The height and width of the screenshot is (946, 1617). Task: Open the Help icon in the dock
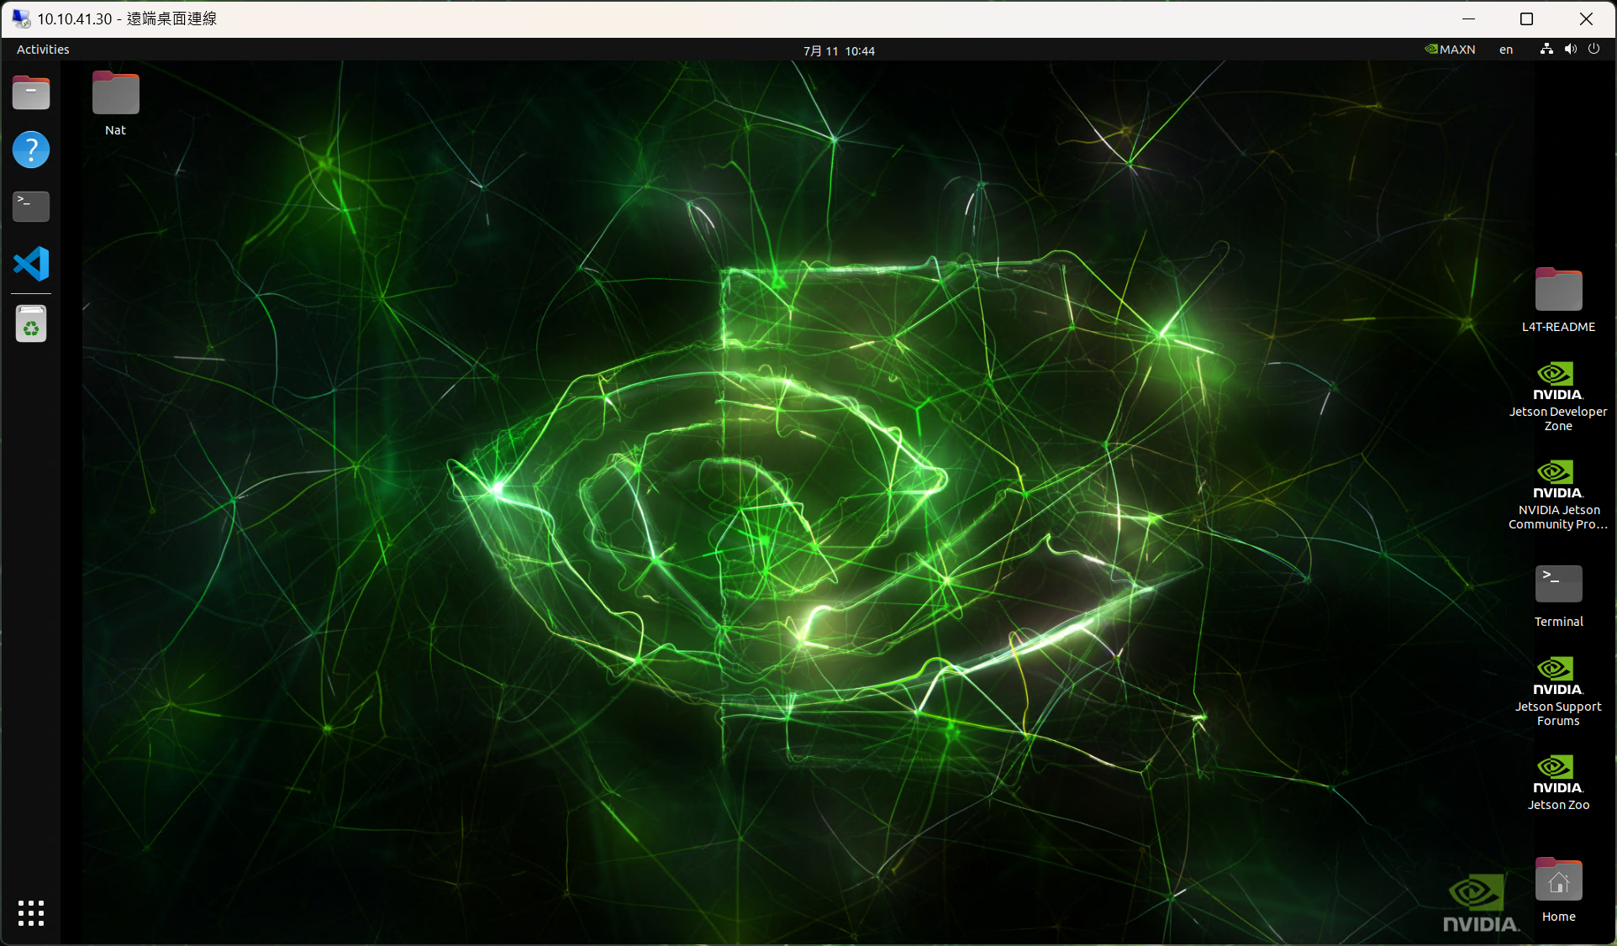[x=31, y=150]
